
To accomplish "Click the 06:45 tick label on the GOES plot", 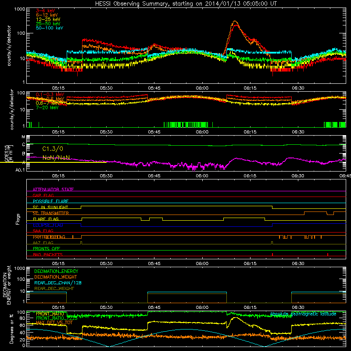I will tap(345, 176).
